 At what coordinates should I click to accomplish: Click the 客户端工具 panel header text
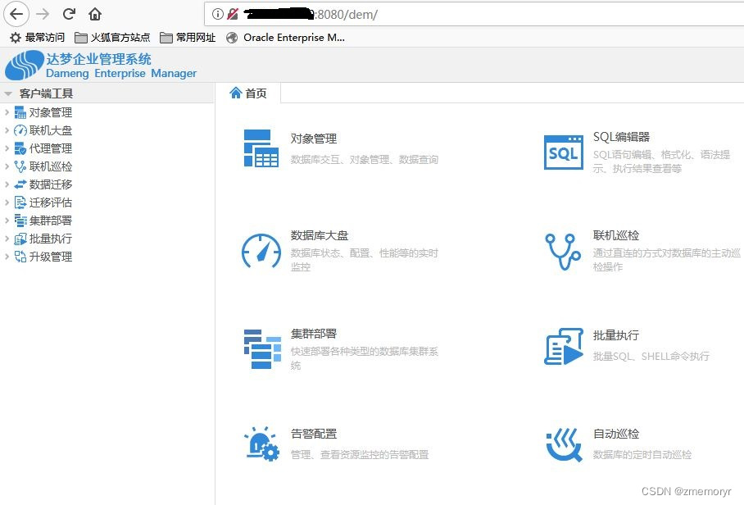(x=46, y=93)
